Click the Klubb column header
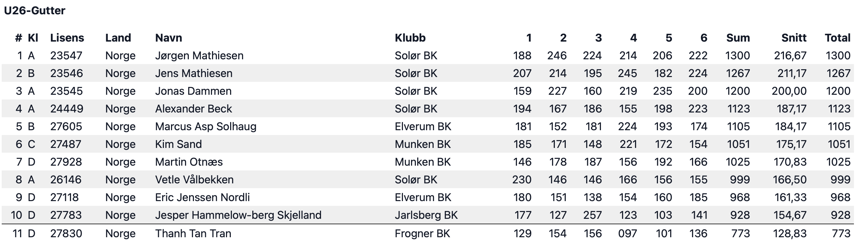857x242 pixels. 410,38
